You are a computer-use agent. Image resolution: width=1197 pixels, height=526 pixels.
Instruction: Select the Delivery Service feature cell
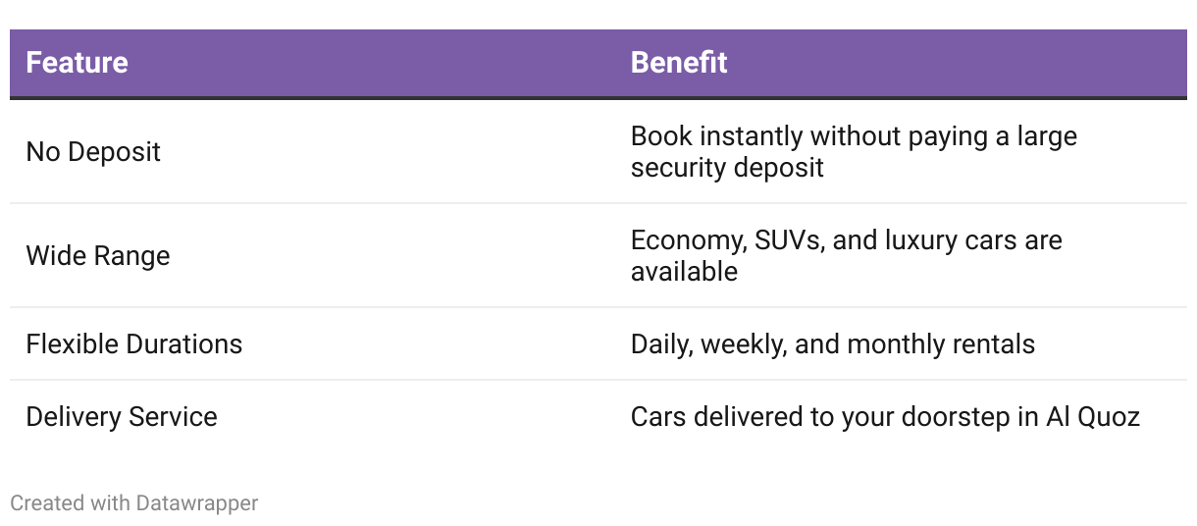(122, 417)
